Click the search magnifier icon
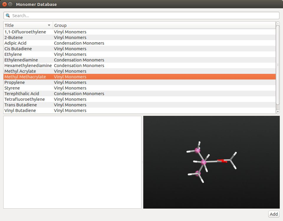The height and width of the screenshot is (221, 283). [8, 16]
